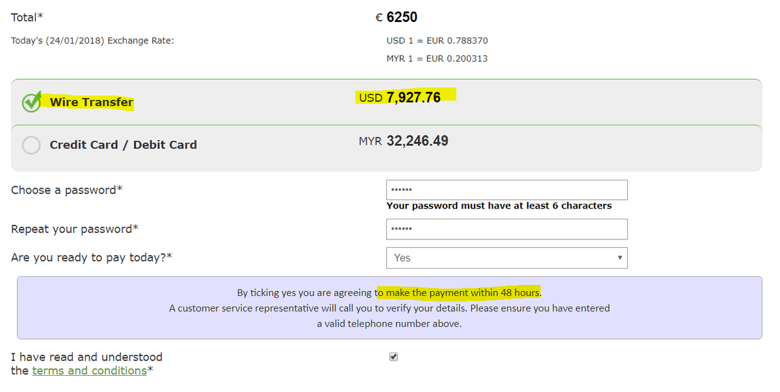Click the green checkmark Wire Transfer icon
This screenshot has width=780, height=392.
click(31, 102)
